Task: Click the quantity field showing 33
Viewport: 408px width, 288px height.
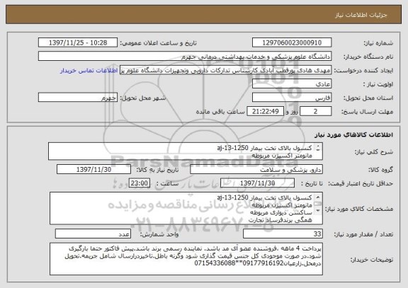Action: pyautogui.click(x=283, y=234)
